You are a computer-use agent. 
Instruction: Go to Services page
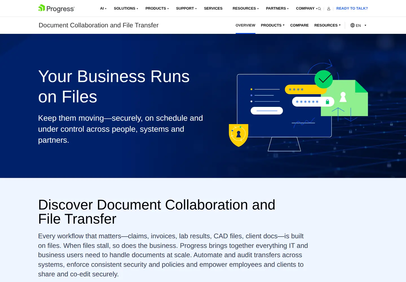[213, 8]
